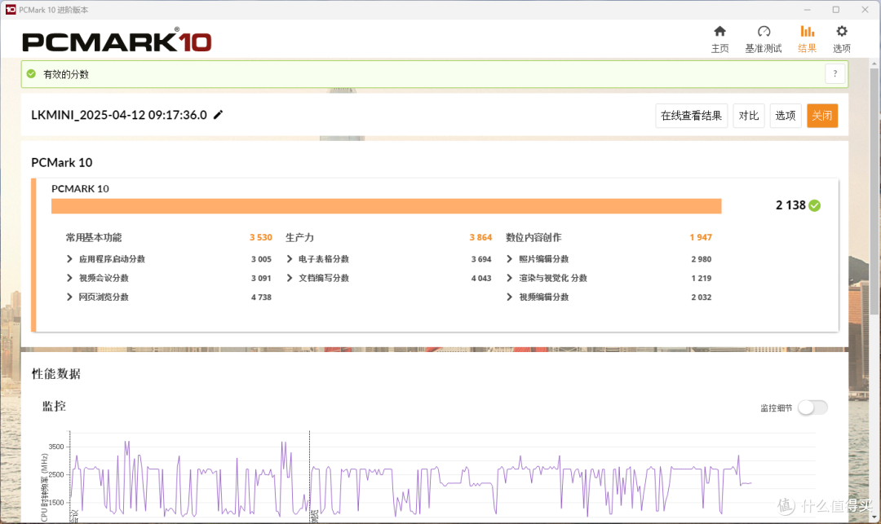The width and height of the screenshot is (881, 524).
Task: Click the 3 530 essentials score
Action: [x=261, y=237]
